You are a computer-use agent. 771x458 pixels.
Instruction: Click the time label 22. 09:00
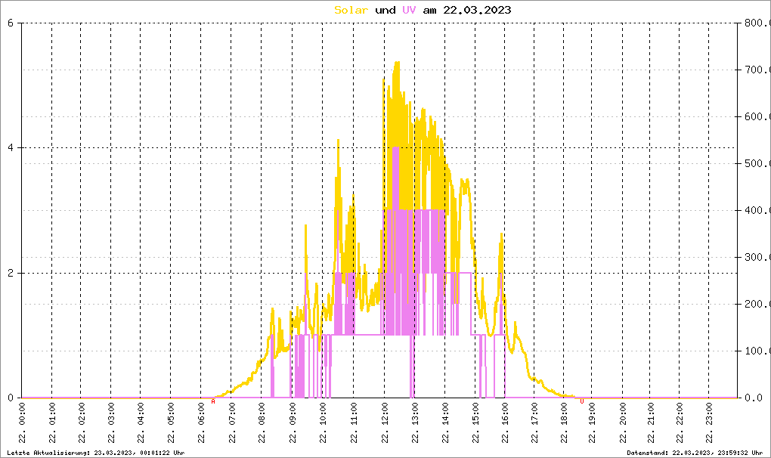292,422
